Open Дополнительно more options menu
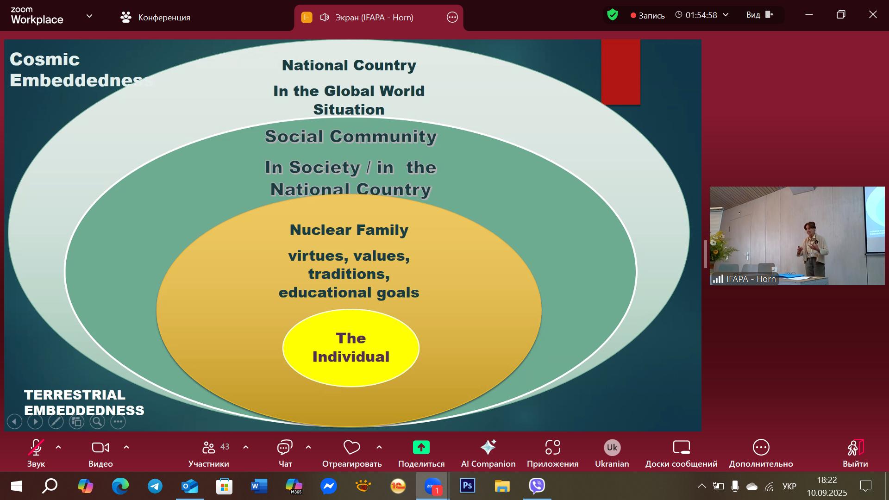The image size is (889, 500). [x=761, y=448]
